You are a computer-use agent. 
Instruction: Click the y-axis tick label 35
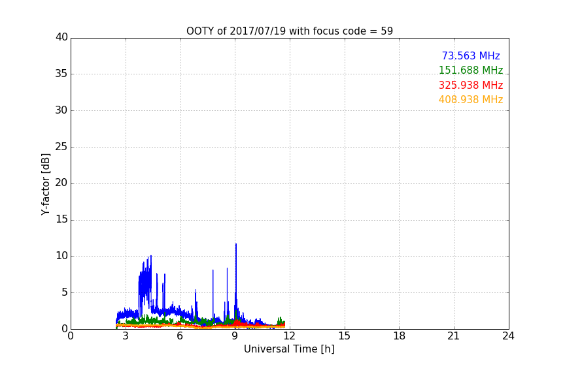click(x=61, y=74)
